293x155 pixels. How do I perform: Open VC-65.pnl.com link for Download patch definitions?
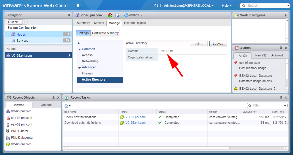(x=135, y=123)
